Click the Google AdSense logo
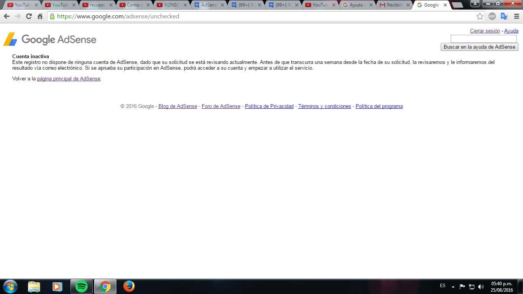This screenshot has width=523, height=294. [x=50, y=39]
